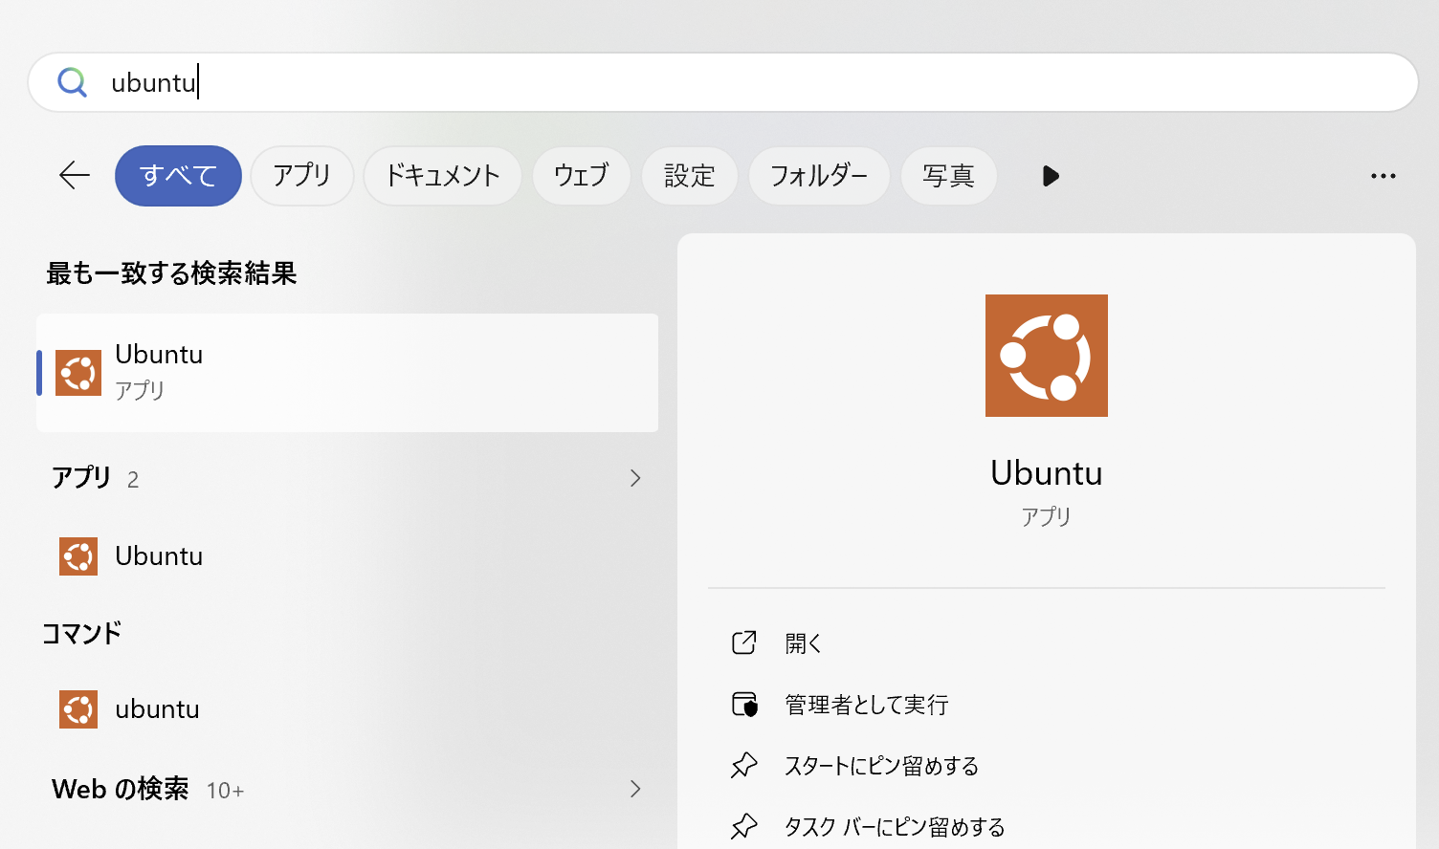
Task: Switch to the ウェブ filter tab
Action: (581, 176)
